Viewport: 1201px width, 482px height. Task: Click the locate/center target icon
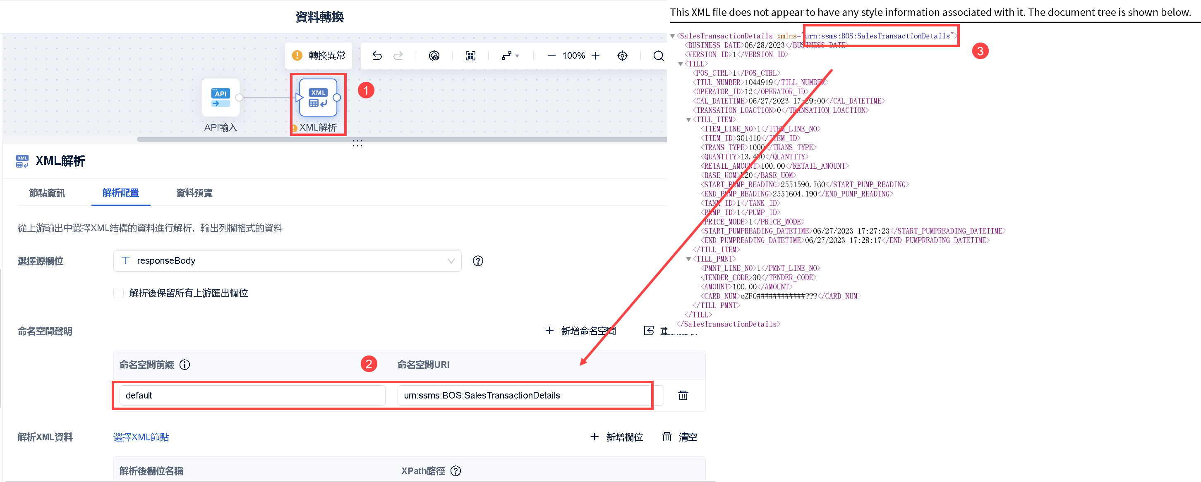[x=622, y=56]
